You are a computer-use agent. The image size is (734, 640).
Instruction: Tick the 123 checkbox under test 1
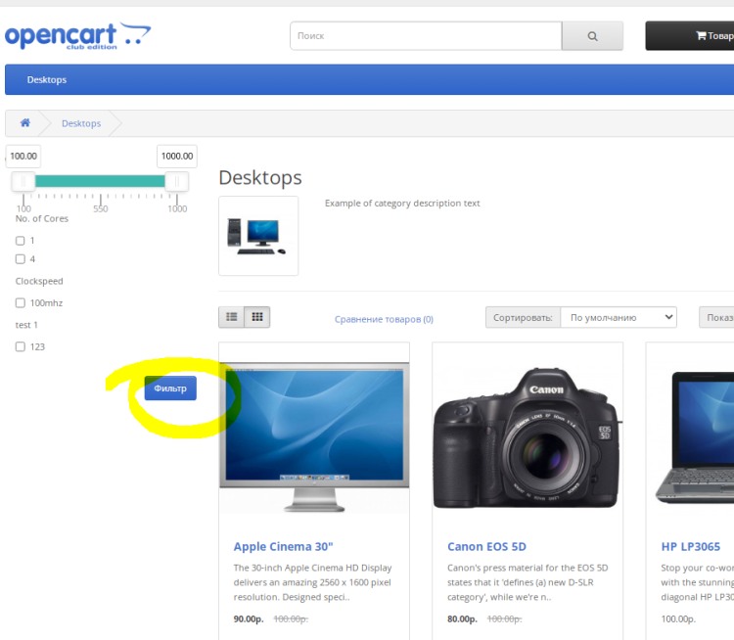point(21,346)
